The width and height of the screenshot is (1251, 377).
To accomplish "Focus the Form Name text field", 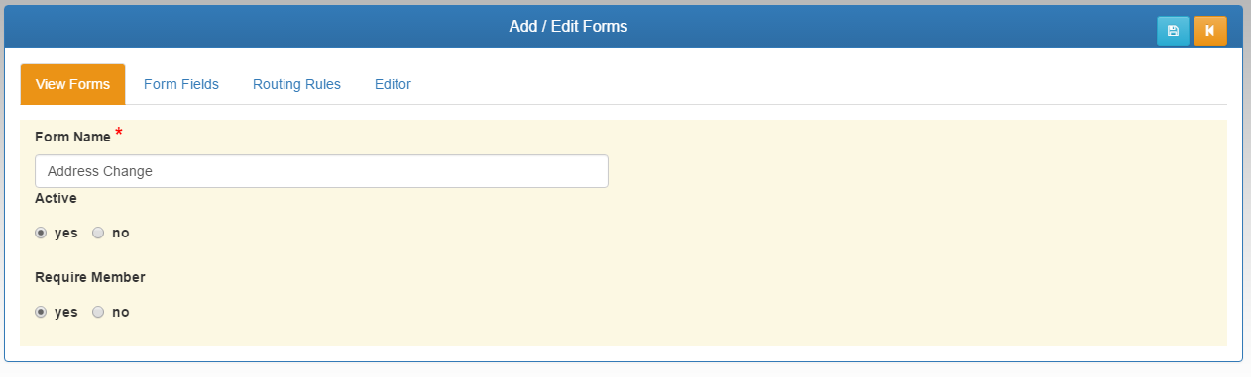I will click(x=321, y=171).
